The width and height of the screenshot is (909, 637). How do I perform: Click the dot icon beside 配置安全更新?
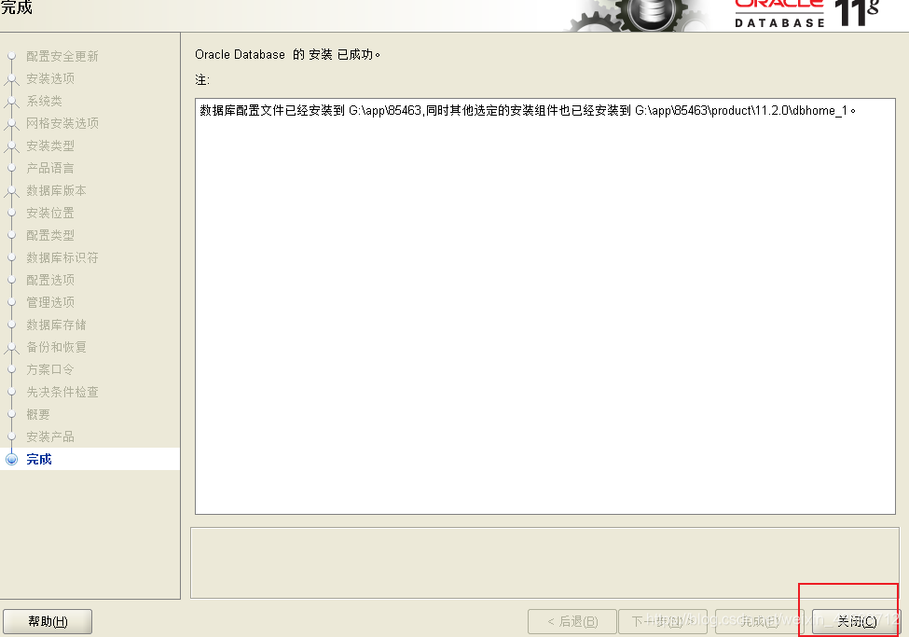click(x=11, y=56)
